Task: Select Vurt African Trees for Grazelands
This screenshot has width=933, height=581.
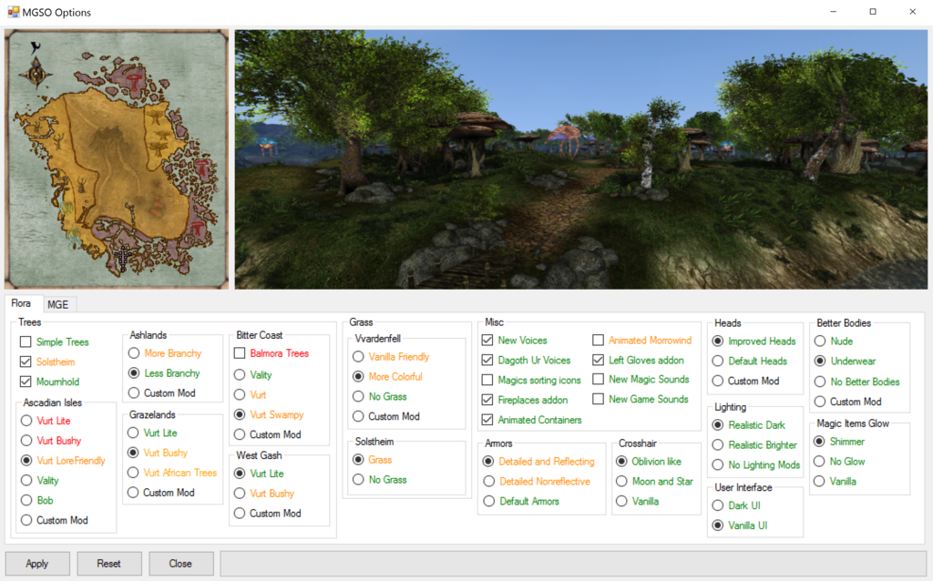Action: click(134, 473)
